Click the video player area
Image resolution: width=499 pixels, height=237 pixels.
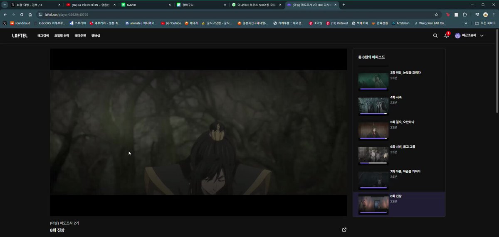click(198, 132)
